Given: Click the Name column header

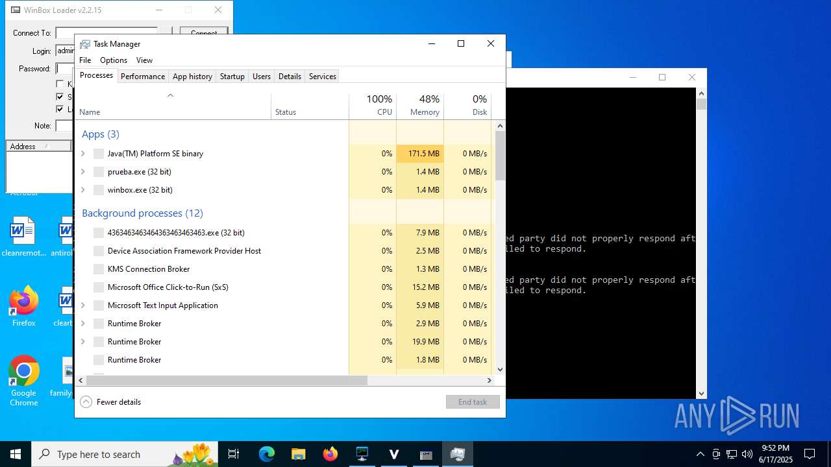Looking at the screenshot, I should tap(173, 106).
